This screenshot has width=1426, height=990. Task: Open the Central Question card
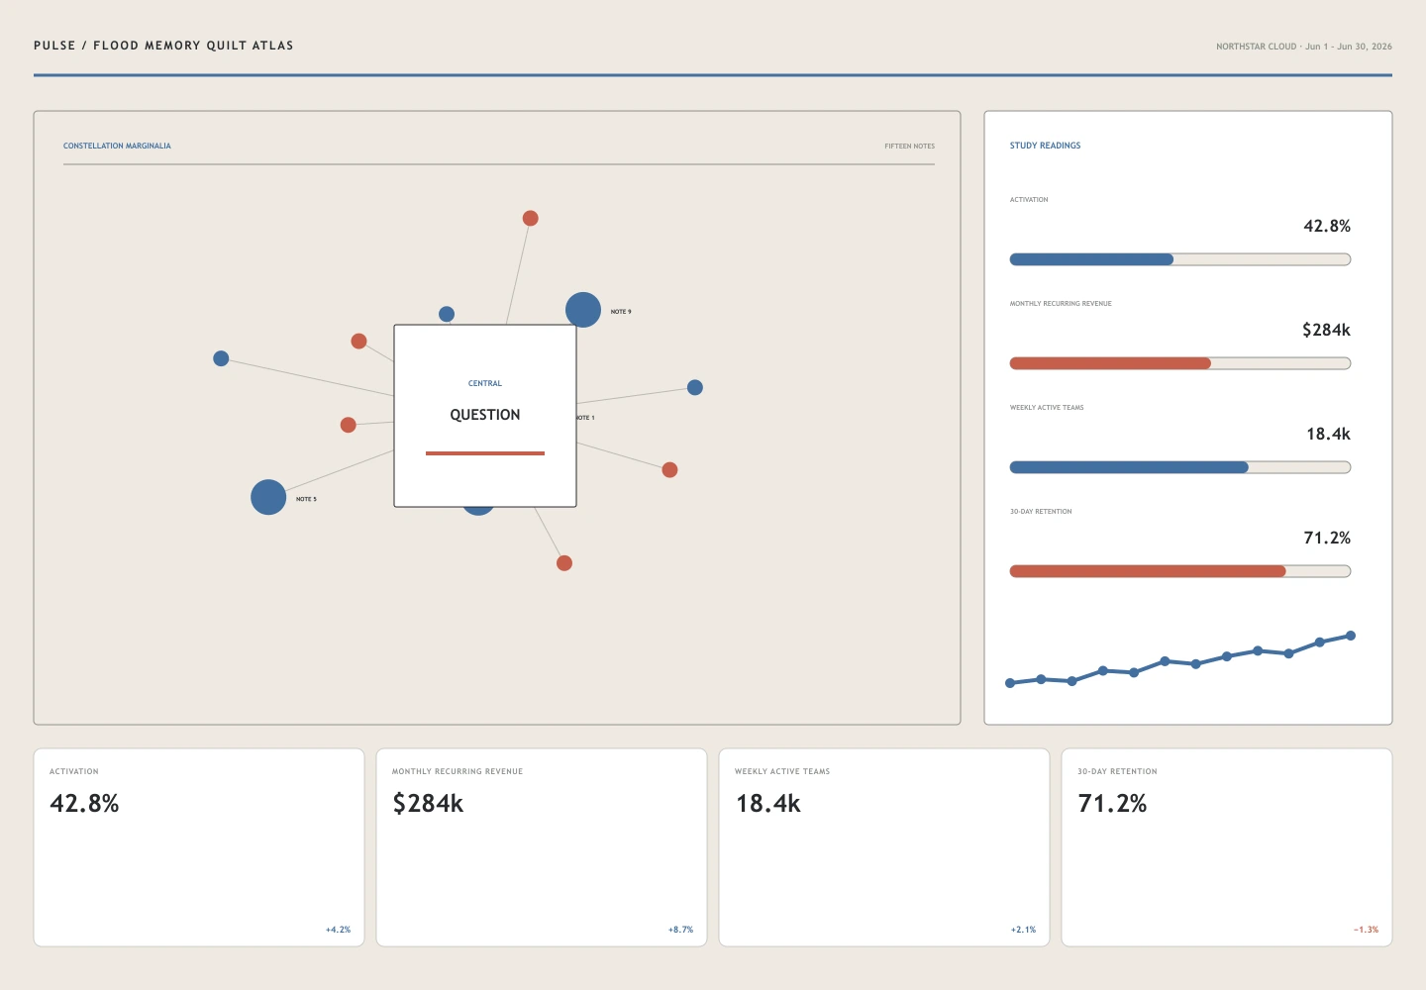pos(485,416)
